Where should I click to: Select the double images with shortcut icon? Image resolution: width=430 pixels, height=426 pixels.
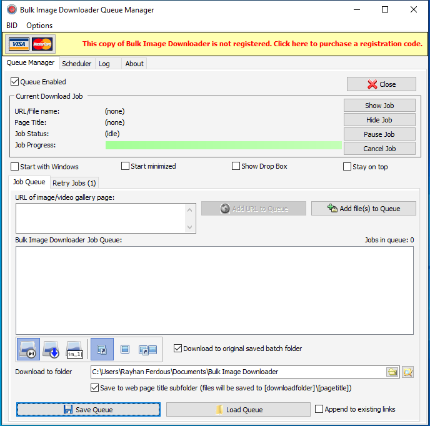coord(147,349)
